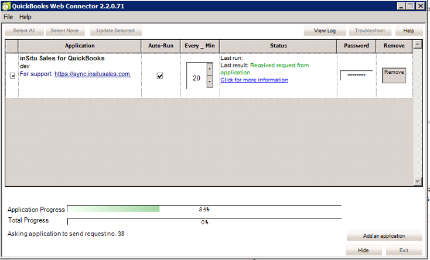
Task: Click the Password input field
Action: 356,76
